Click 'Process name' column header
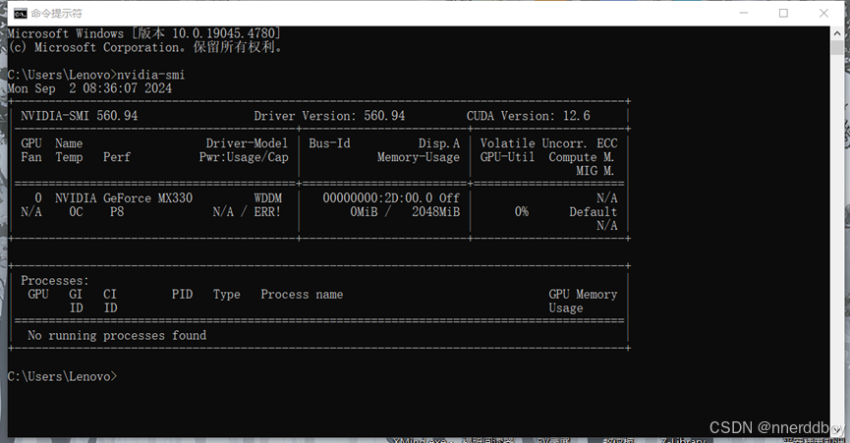 [302, 295]
